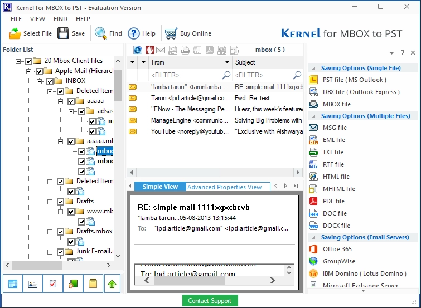Click the Buy Online cart button
Viewport: 421px width, 308px height.
click(x=188, y=33)
